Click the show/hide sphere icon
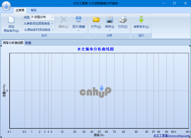 click(78, 20)
